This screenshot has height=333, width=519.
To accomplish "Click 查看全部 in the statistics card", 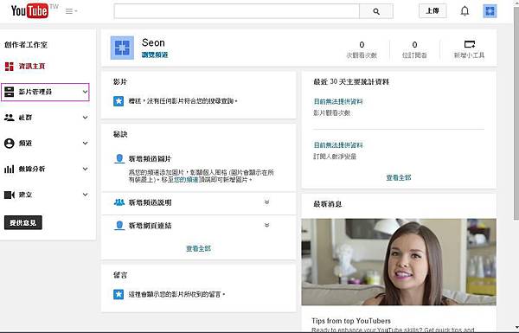I will tap(399, 178).
